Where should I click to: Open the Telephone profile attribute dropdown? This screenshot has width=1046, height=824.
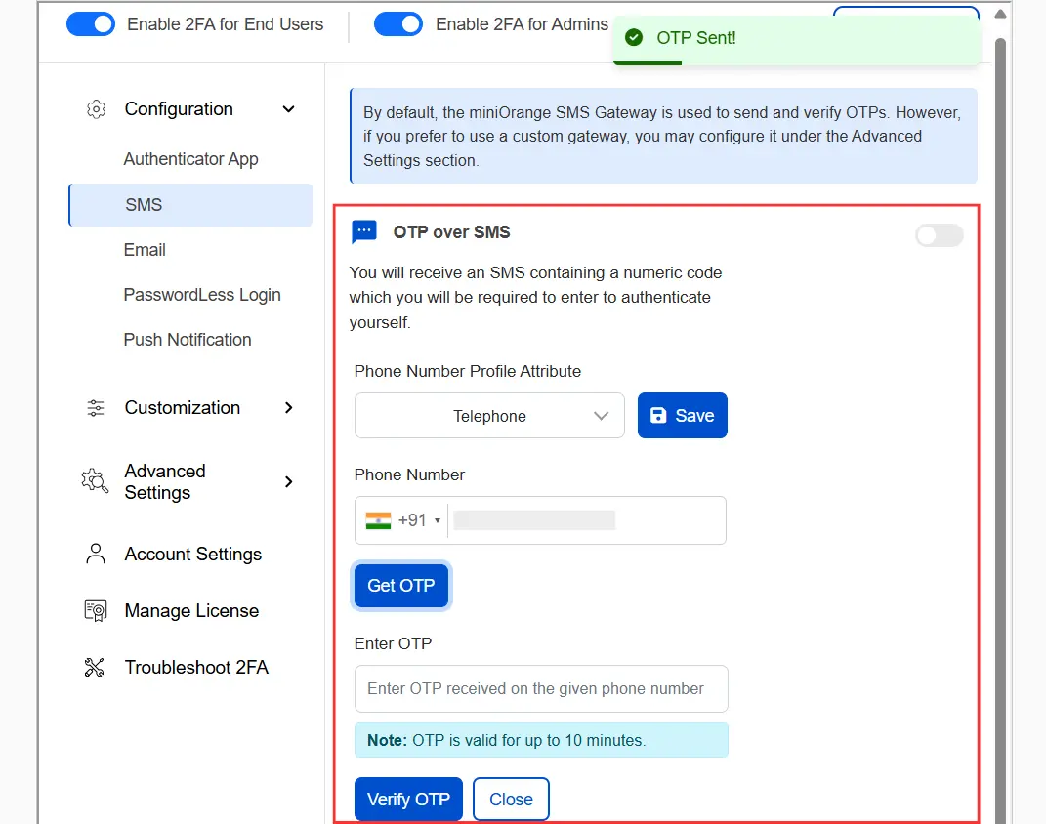tap(489, 415)
